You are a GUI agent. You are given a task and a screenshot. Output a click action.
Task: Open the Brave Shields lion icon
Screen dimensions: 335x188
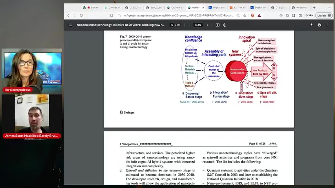pyautogui.click(x=253, y=15)
